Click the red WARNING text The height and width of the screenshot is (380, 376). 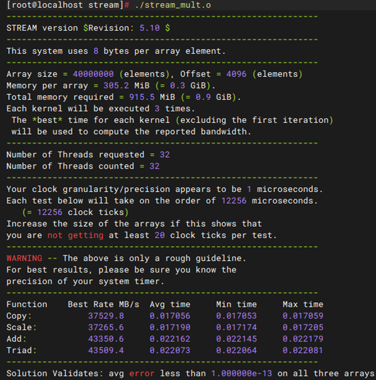24,258
